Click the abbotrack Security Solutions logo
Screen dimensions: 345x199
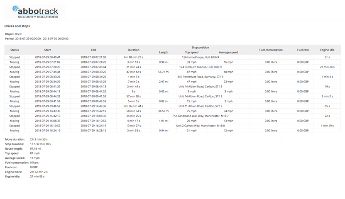35,11
